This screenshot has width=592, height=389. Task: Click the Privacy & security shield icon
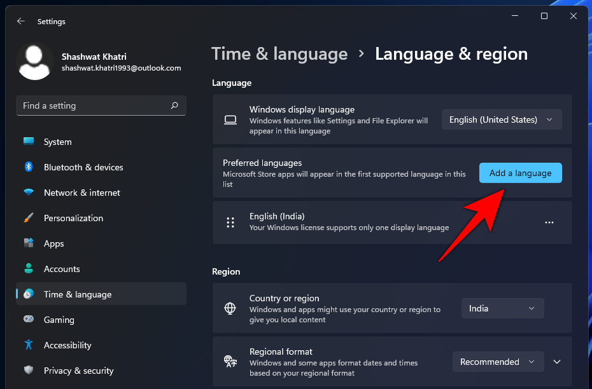coord(29,370)
